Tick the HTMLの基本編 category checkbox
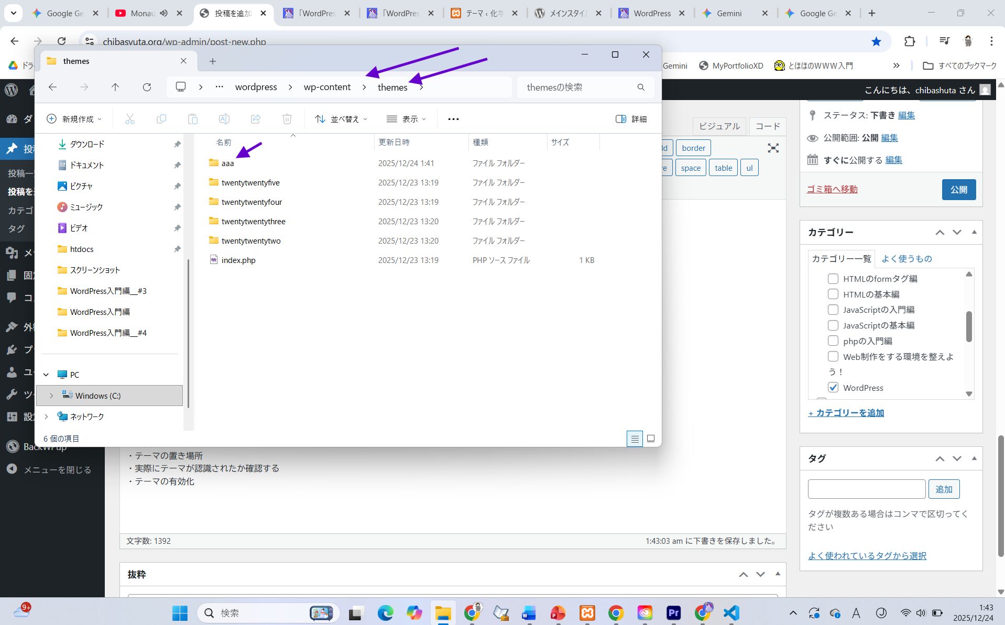 click(x=833, y=294)
